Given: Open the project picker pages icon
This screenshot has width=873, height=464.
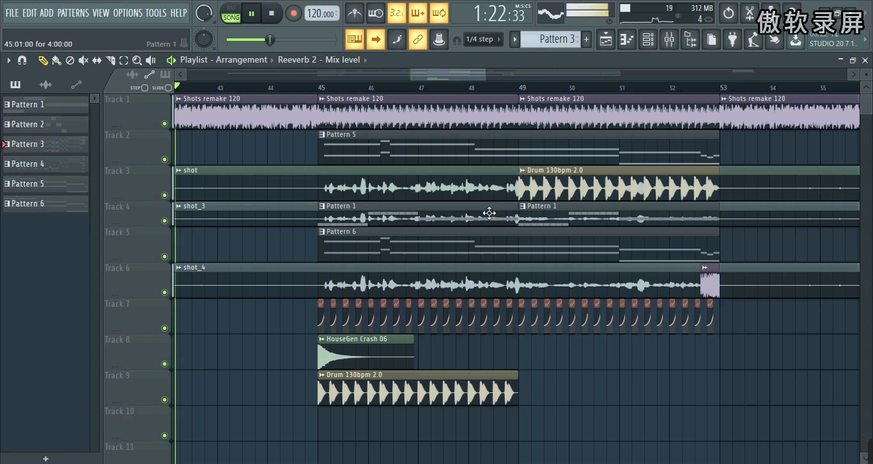Looking at the screenshot, I should [711, 40].
